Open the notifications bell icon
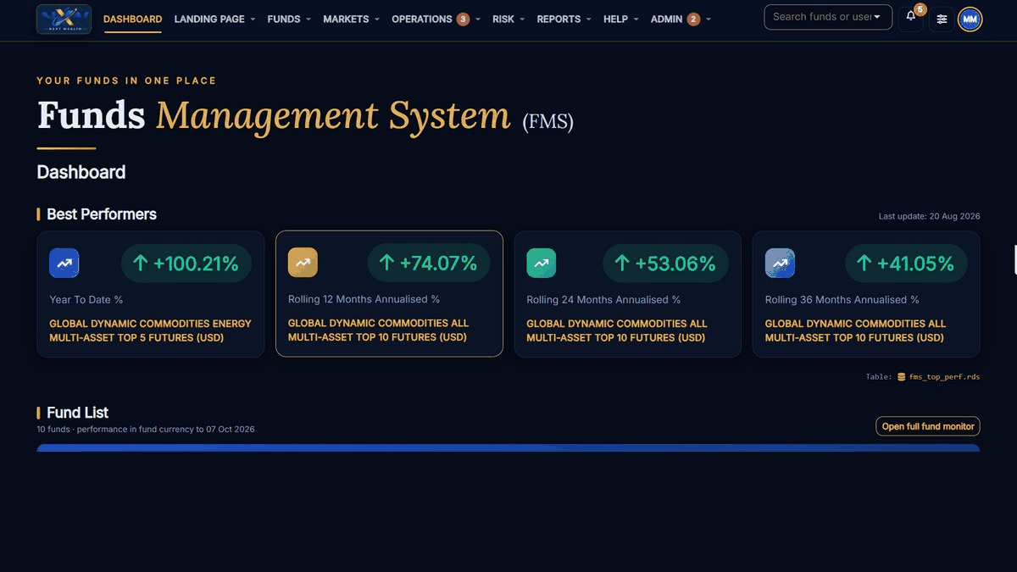Viewport: 1017px width, 572px height. pos(911,18)
